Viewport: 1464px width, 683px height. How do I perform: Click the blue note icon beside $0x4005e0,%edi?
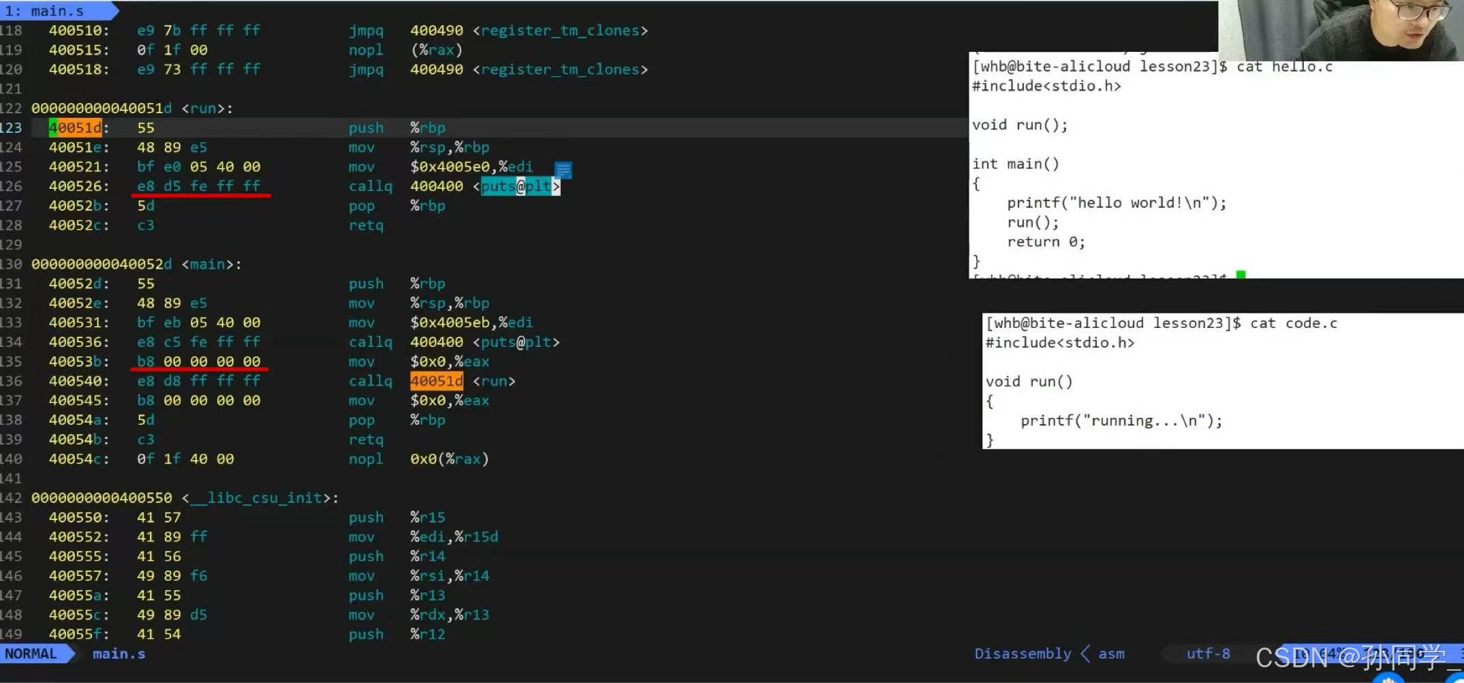563,169
